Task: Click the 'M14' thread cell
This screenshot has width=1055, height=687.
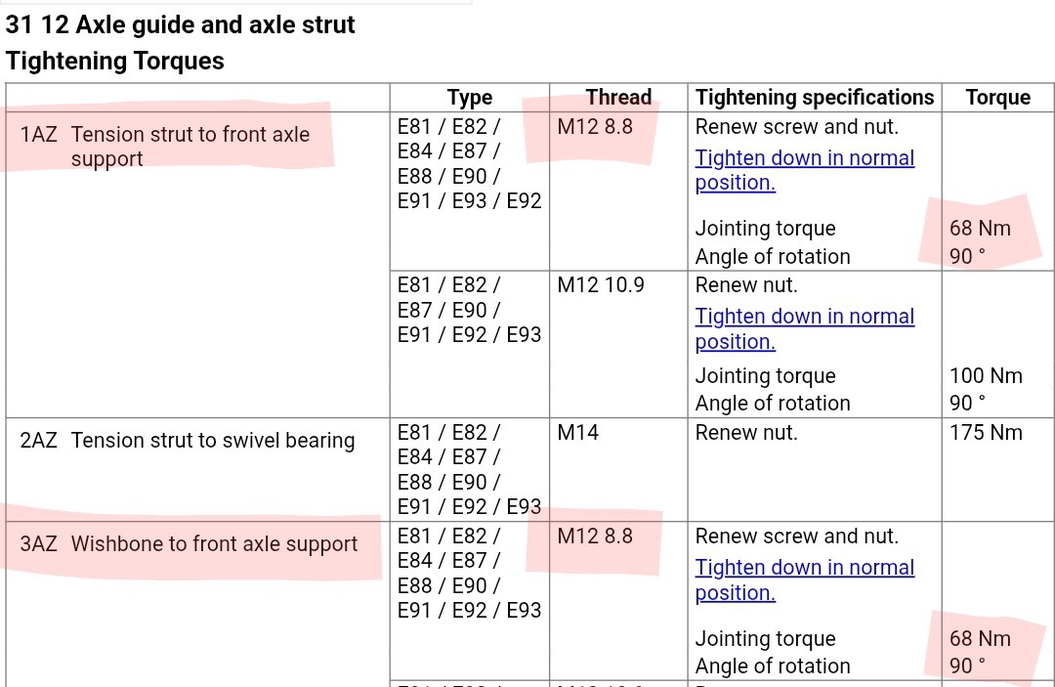Action: tap(577, 432)
